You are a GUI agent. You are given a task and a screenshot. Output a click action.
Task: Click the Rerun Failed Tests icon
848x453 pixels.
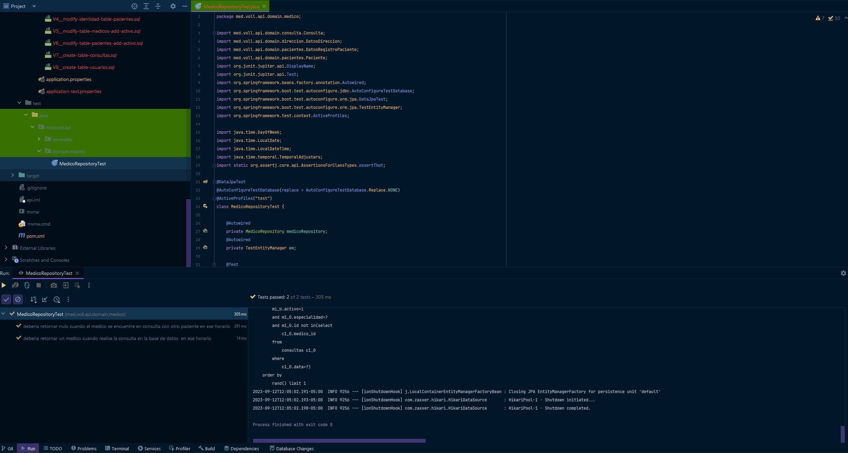coord(15,285)
